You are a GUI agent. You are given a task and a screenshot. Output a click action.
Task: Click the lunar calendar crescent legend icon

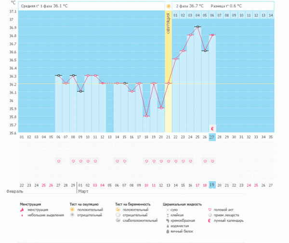tap(210, 220)
